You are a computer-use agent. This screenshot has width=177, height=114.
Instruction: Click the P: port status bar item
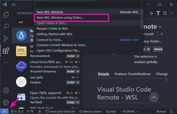click(x=31, y=111)
